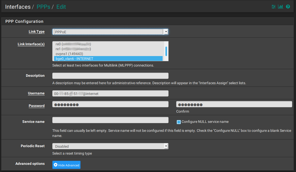Image resolution: width=296 pixels, height=172 pixels.
Task: Click the Link Interface list scrollbar
Action: point(166,51)
